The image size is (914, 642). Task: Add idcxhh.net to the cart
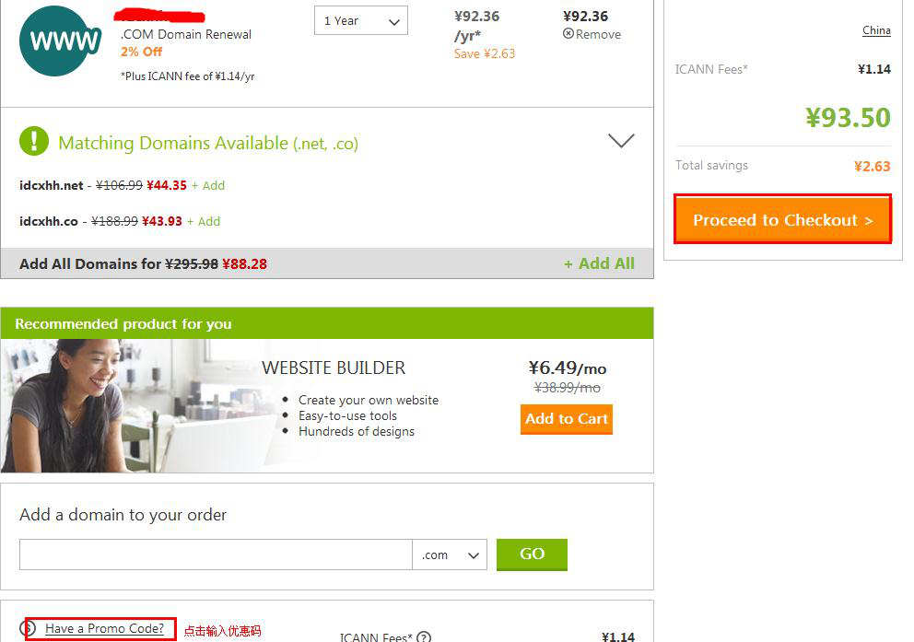click(x=208, y=185)
